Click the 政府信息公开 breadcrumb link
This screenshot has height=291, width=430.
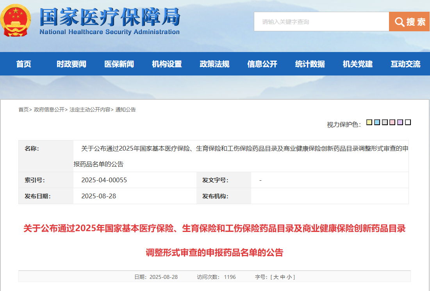[49, 110]
